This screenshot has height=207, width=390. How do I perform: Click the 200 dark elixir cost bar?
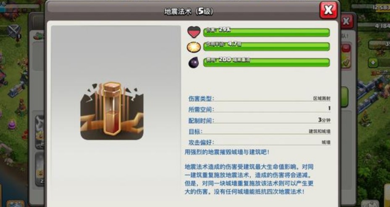(267, 62)
